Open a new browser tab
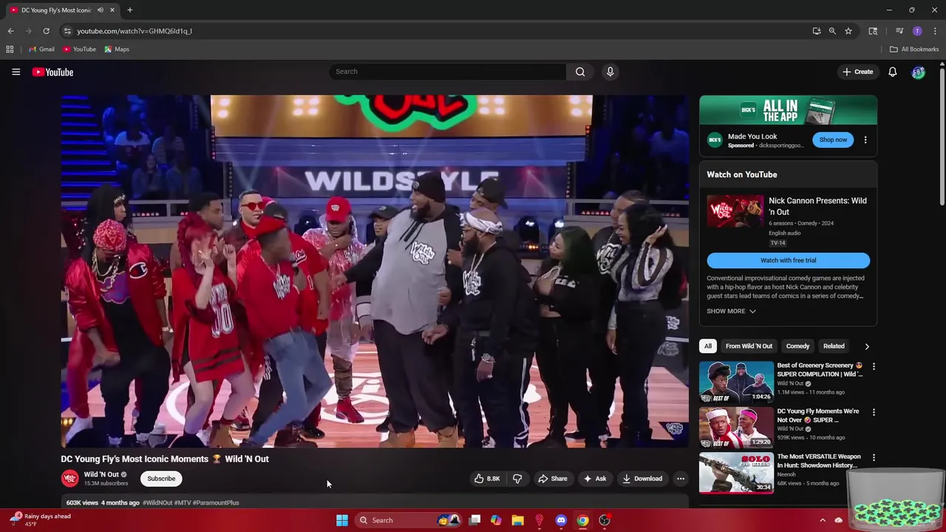This screenshot has height=532, width=946. [x=129, y=10]
